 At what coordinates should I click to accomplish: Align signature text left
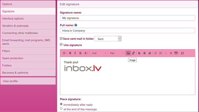[139, 53]
